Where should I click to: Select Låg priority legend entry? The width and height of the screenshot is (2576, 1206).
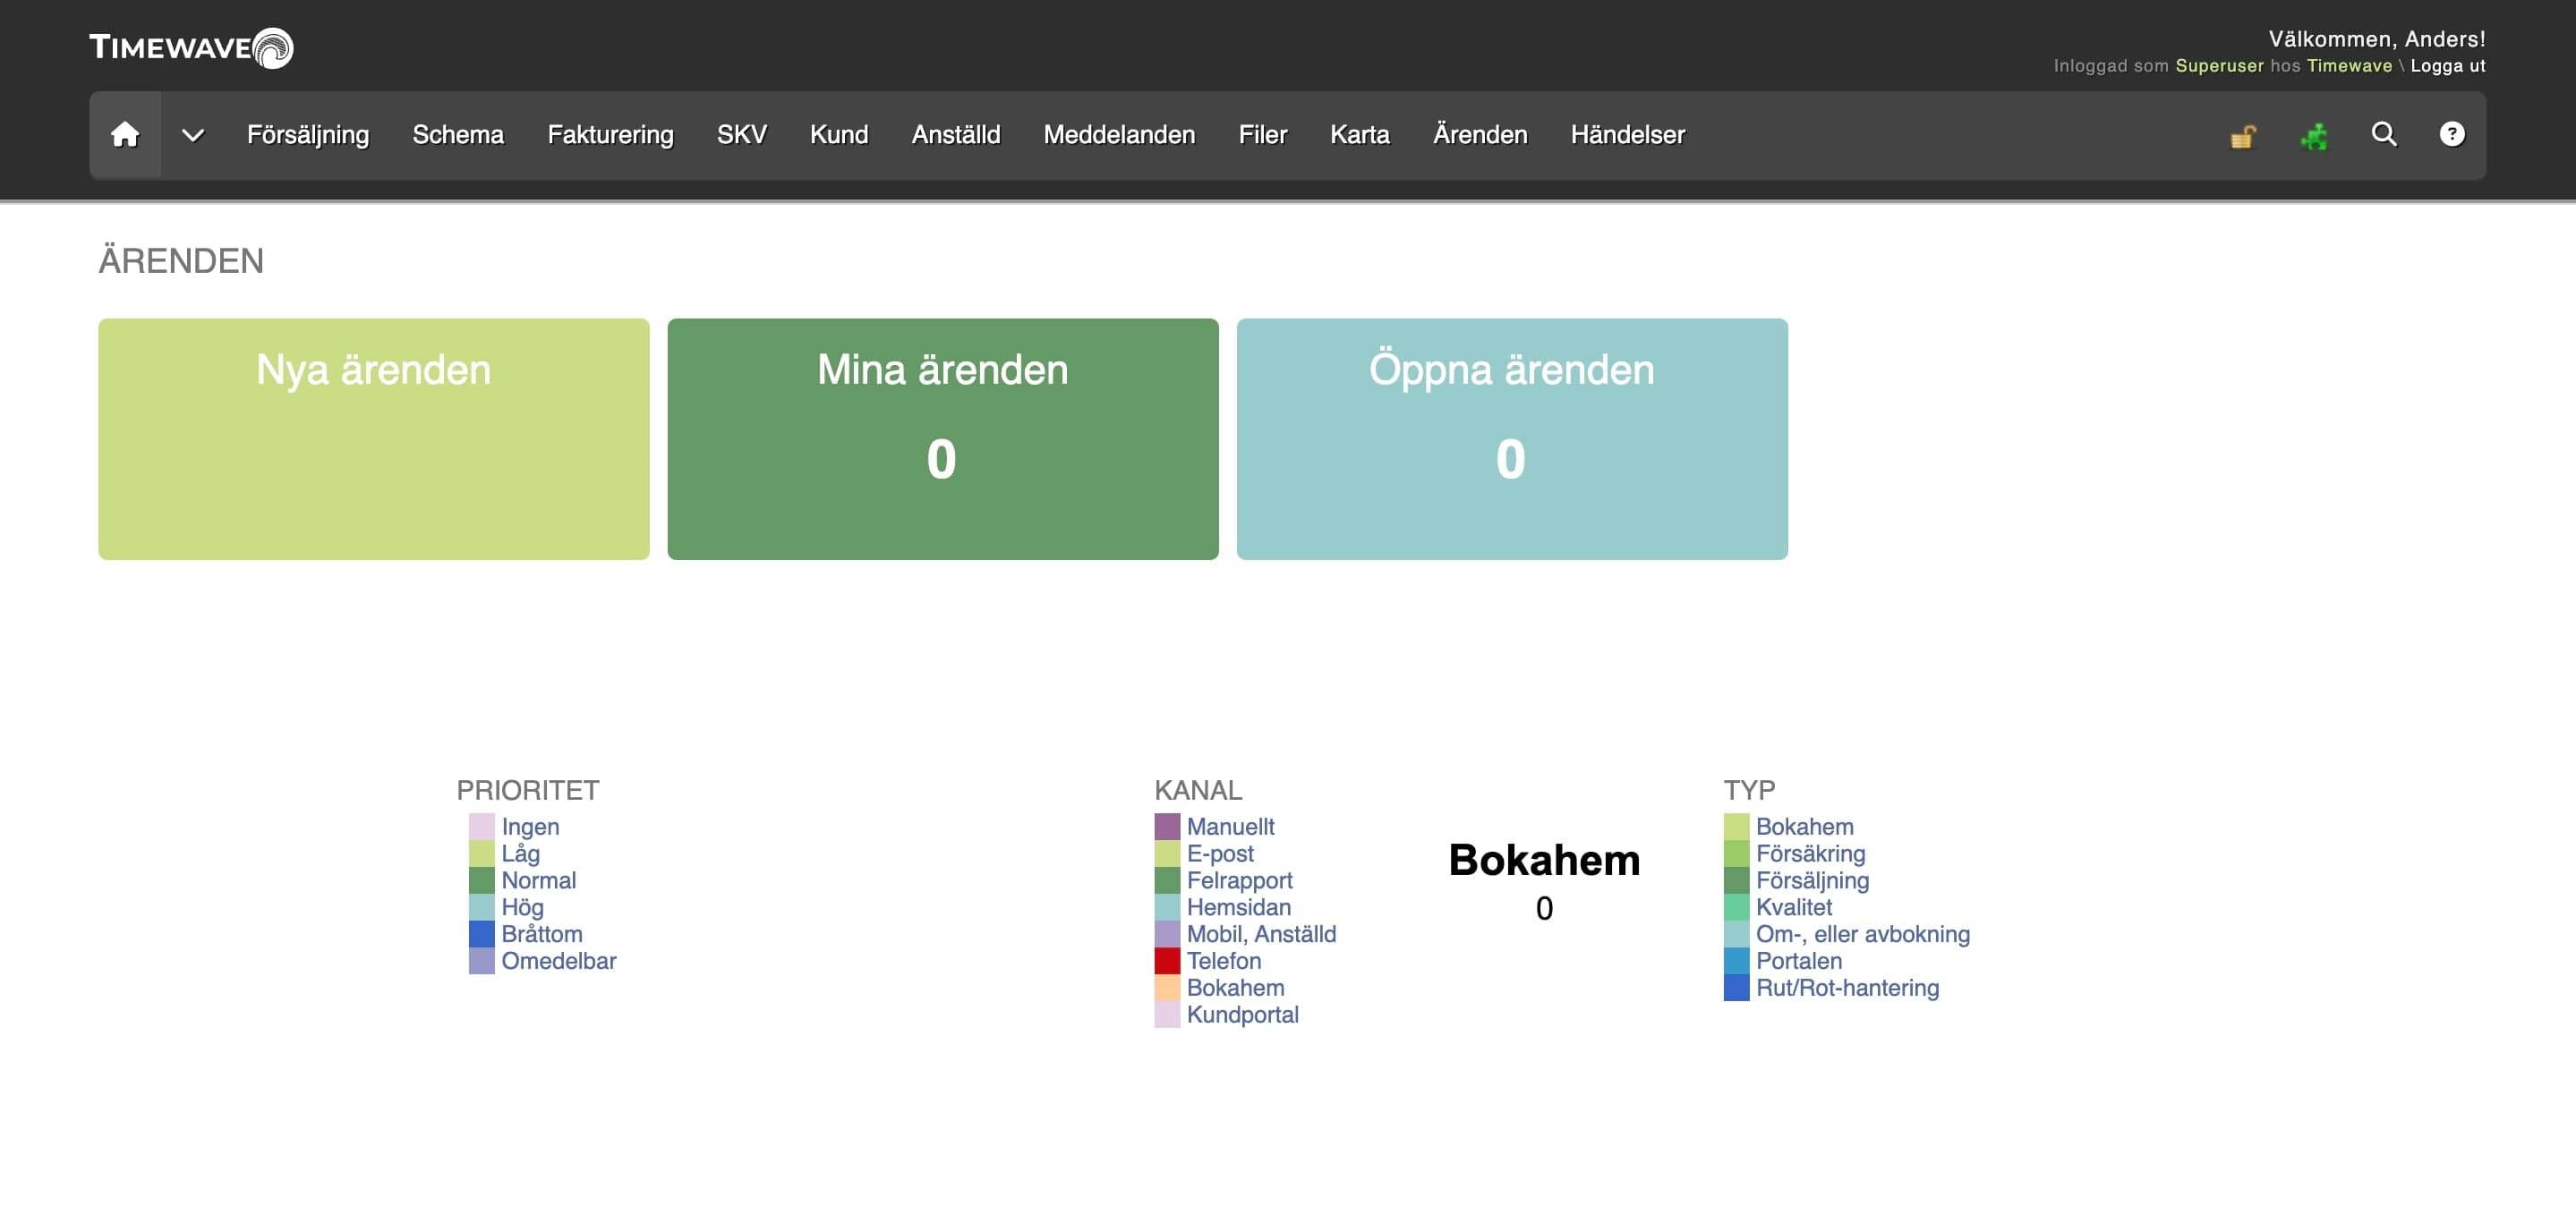click(x=520, y=854)
